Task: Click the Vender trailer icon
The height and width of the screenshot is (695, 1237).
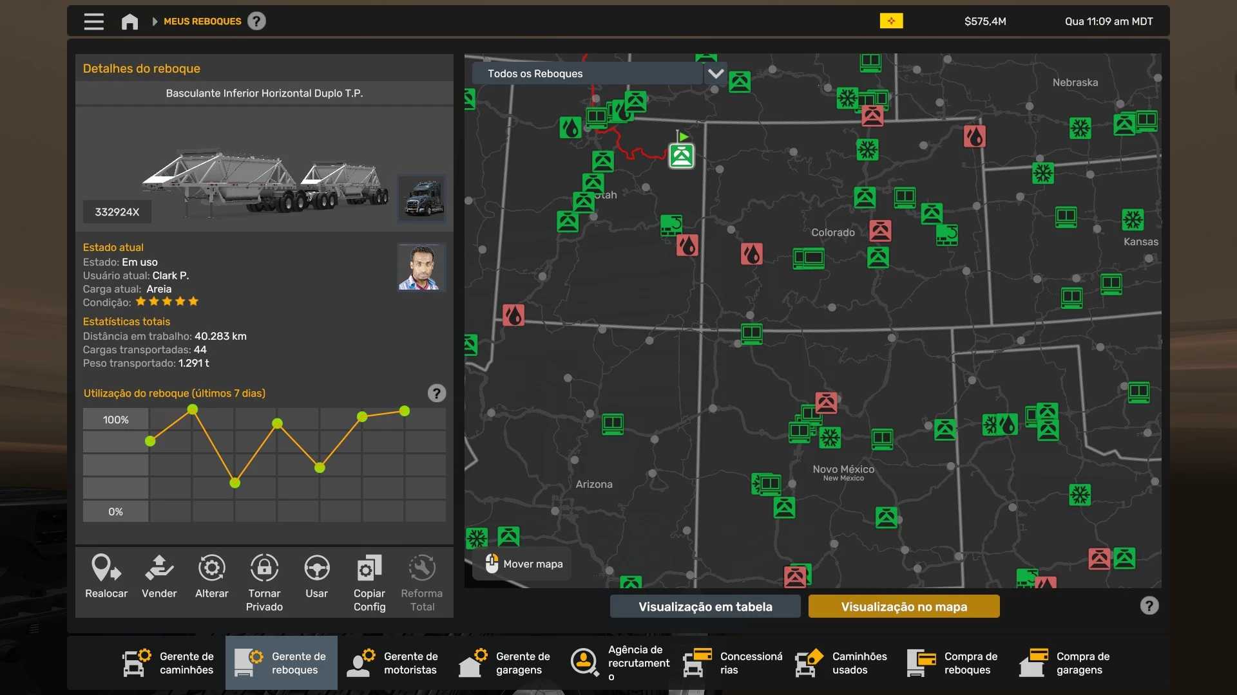Action: (x=159, y=568)
